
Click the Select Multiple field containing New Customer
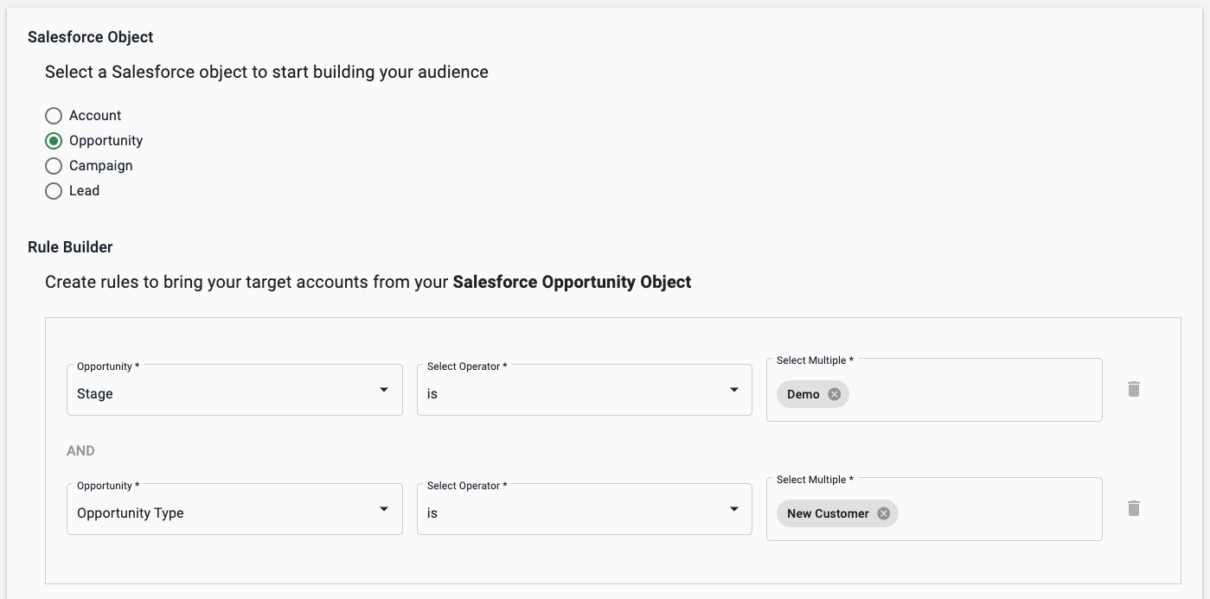point(934,509)
